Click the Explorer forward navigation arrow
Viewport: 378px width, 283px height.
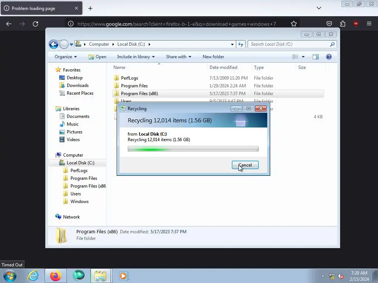click(x=64, y=44)
